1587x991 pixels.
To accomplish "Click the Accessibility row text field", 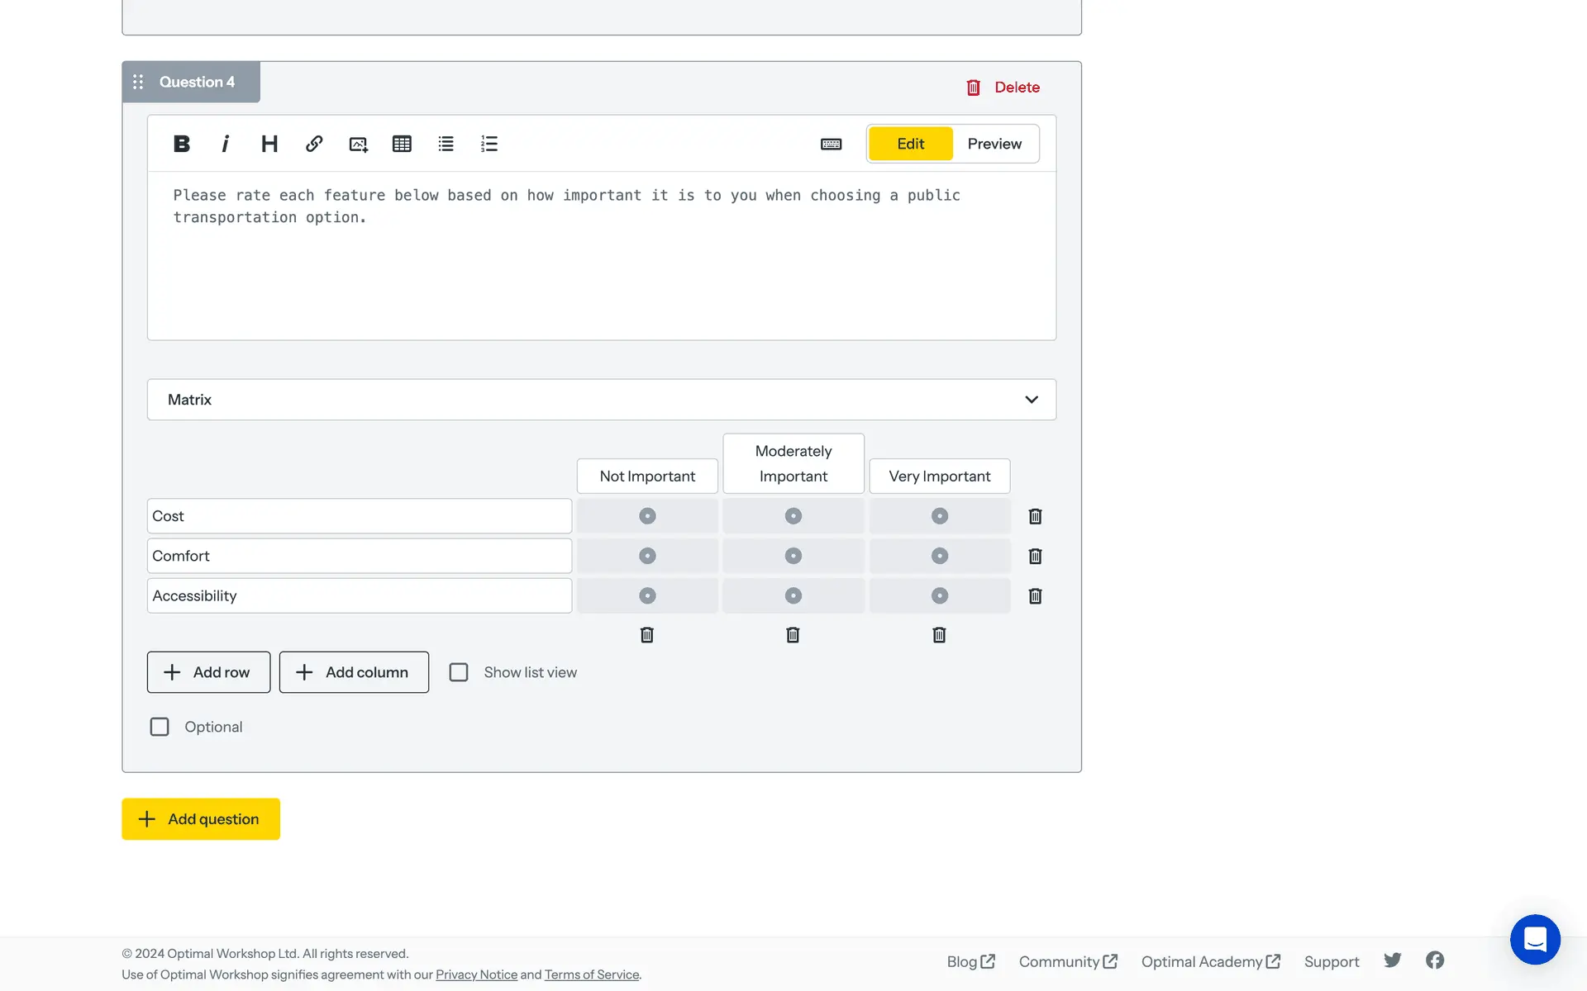I will (359, 595).
